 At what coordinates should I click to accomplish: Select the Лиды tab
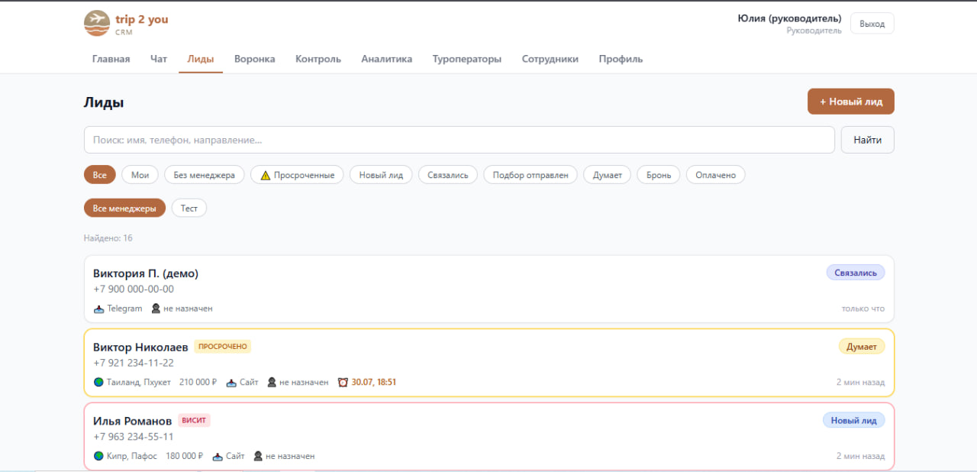201,59
